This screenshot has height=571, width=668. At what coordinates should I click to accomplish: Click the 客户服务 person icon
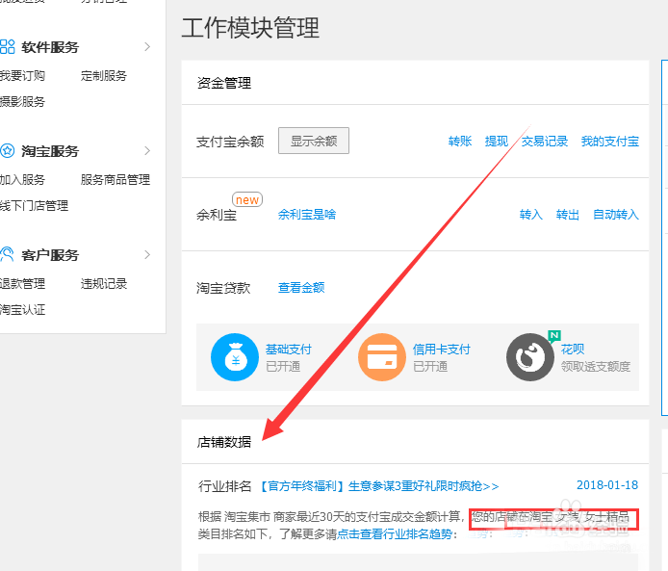pos(8,254)
